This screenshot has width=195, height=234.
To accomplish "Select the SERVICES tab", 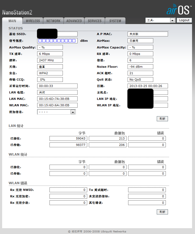I will (95, 21).
